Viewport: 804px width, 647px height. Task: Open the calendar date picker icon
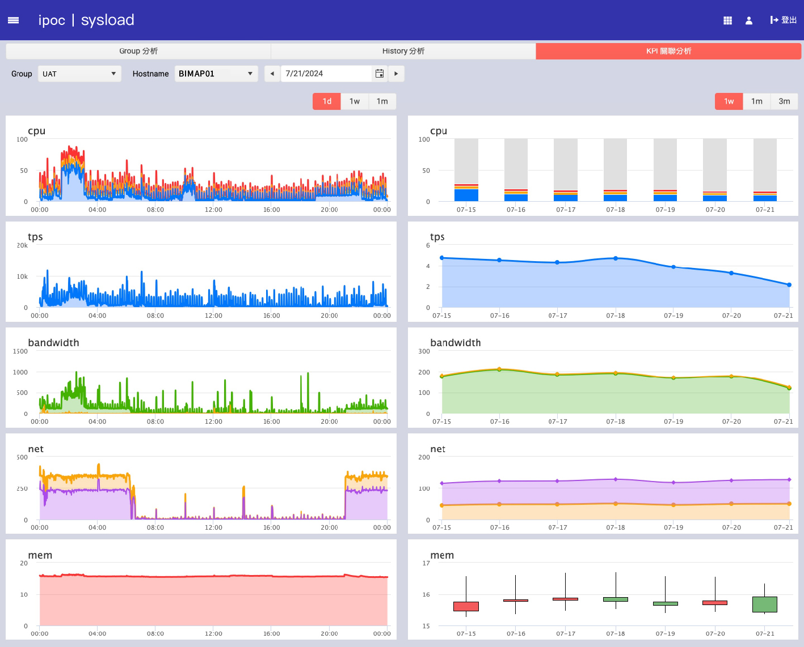380,74
